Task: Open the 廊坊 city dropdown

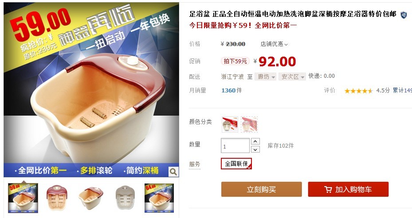Action: click(x=265, y=76)
